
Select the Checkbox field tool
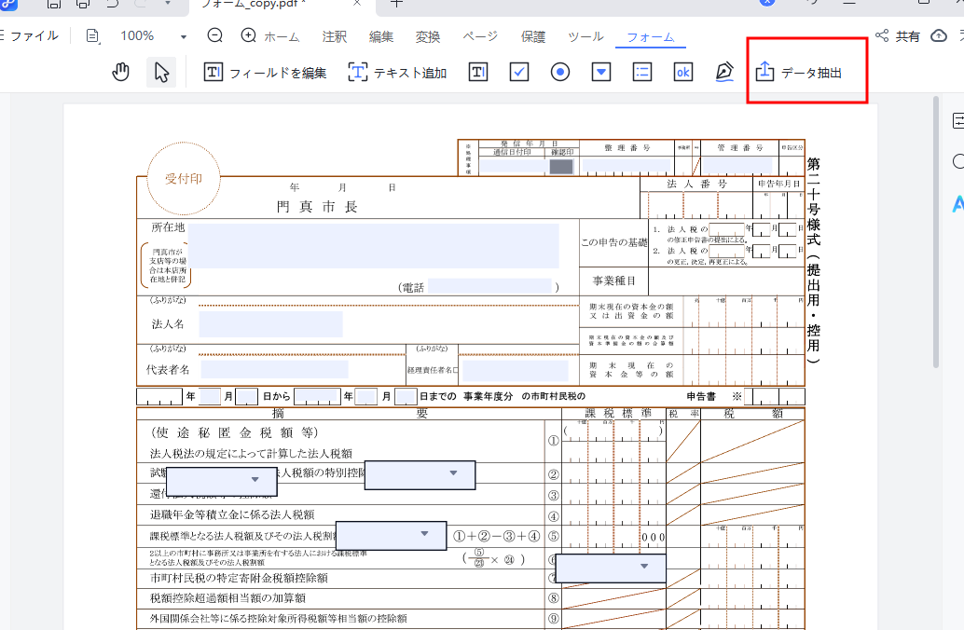coord(518,72)
